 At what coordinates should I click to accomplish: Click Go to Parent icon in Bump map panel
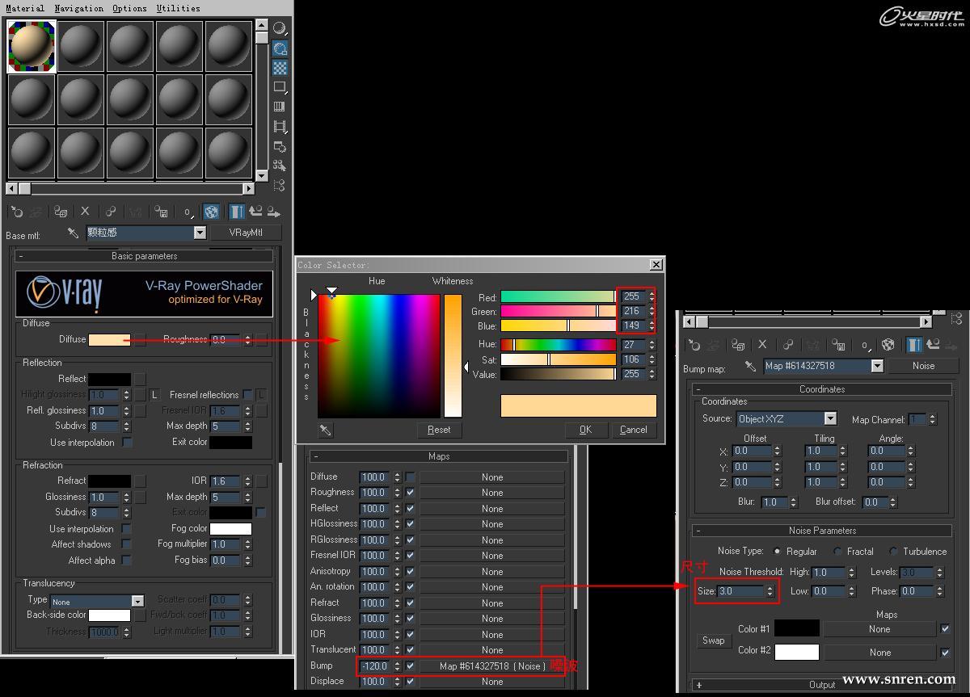click(933, 345)
